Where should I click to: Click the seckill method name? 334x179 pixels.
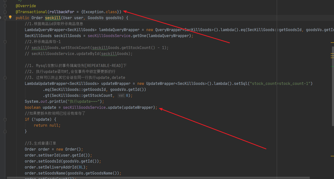52,18
